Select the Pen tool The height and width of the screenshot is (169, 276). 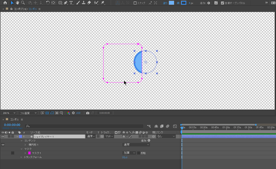[66, 3]
